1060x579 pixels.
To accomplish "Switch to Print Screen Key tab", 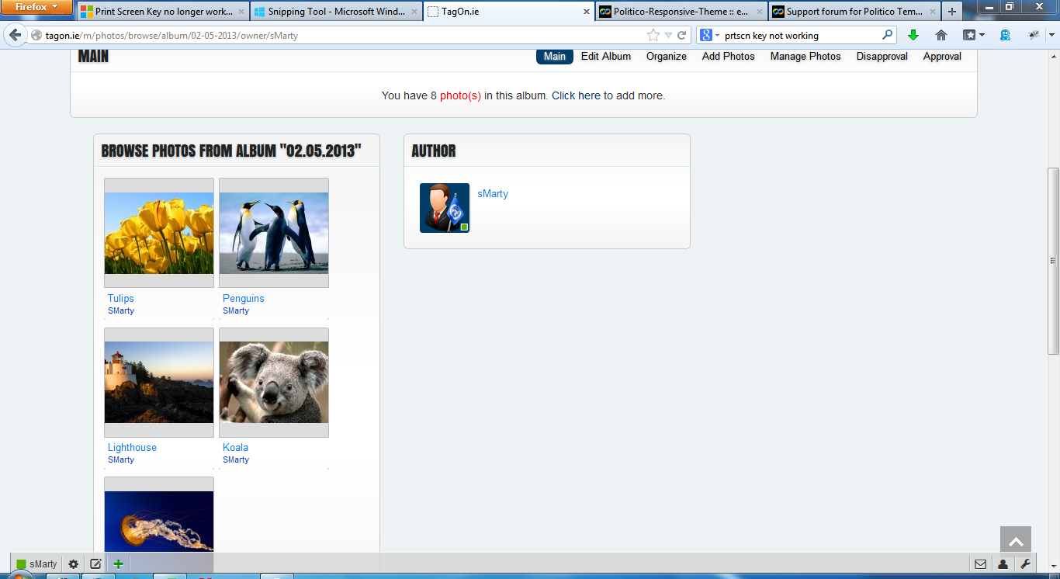I will click(163, 12).
